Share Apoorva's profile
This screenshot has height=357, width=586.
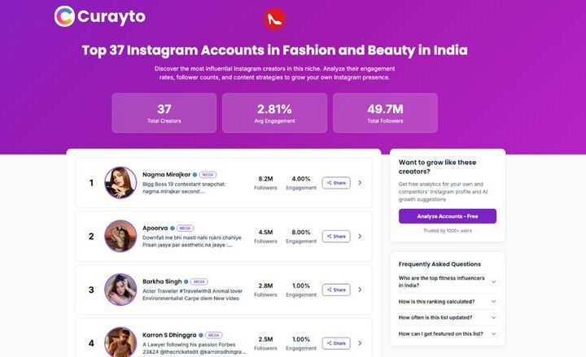pos(336,237)
